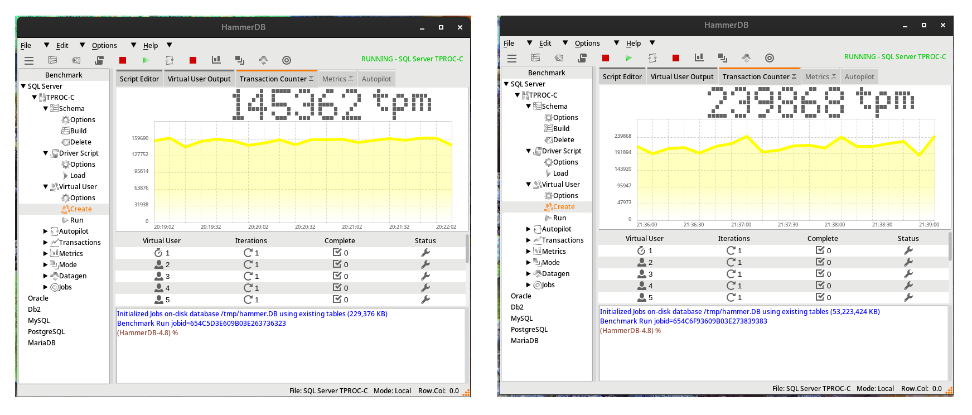972x415 pixels.
Task: Expand the Transactions tree node in right window
Action: 529,240
